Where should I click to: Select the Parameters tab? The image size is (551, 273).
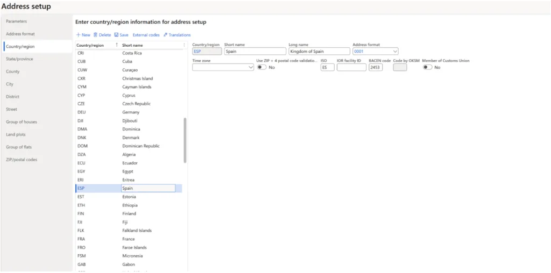coord(16,21)
